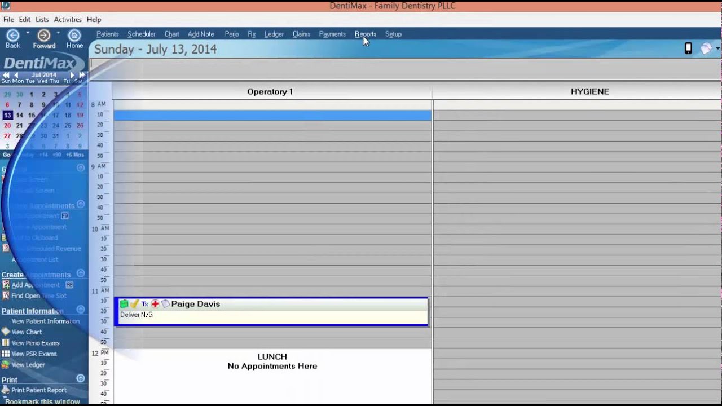Open the Activities menu
Image resolution: width=722 pixels, height=406 pixels.
click(68, 19)
